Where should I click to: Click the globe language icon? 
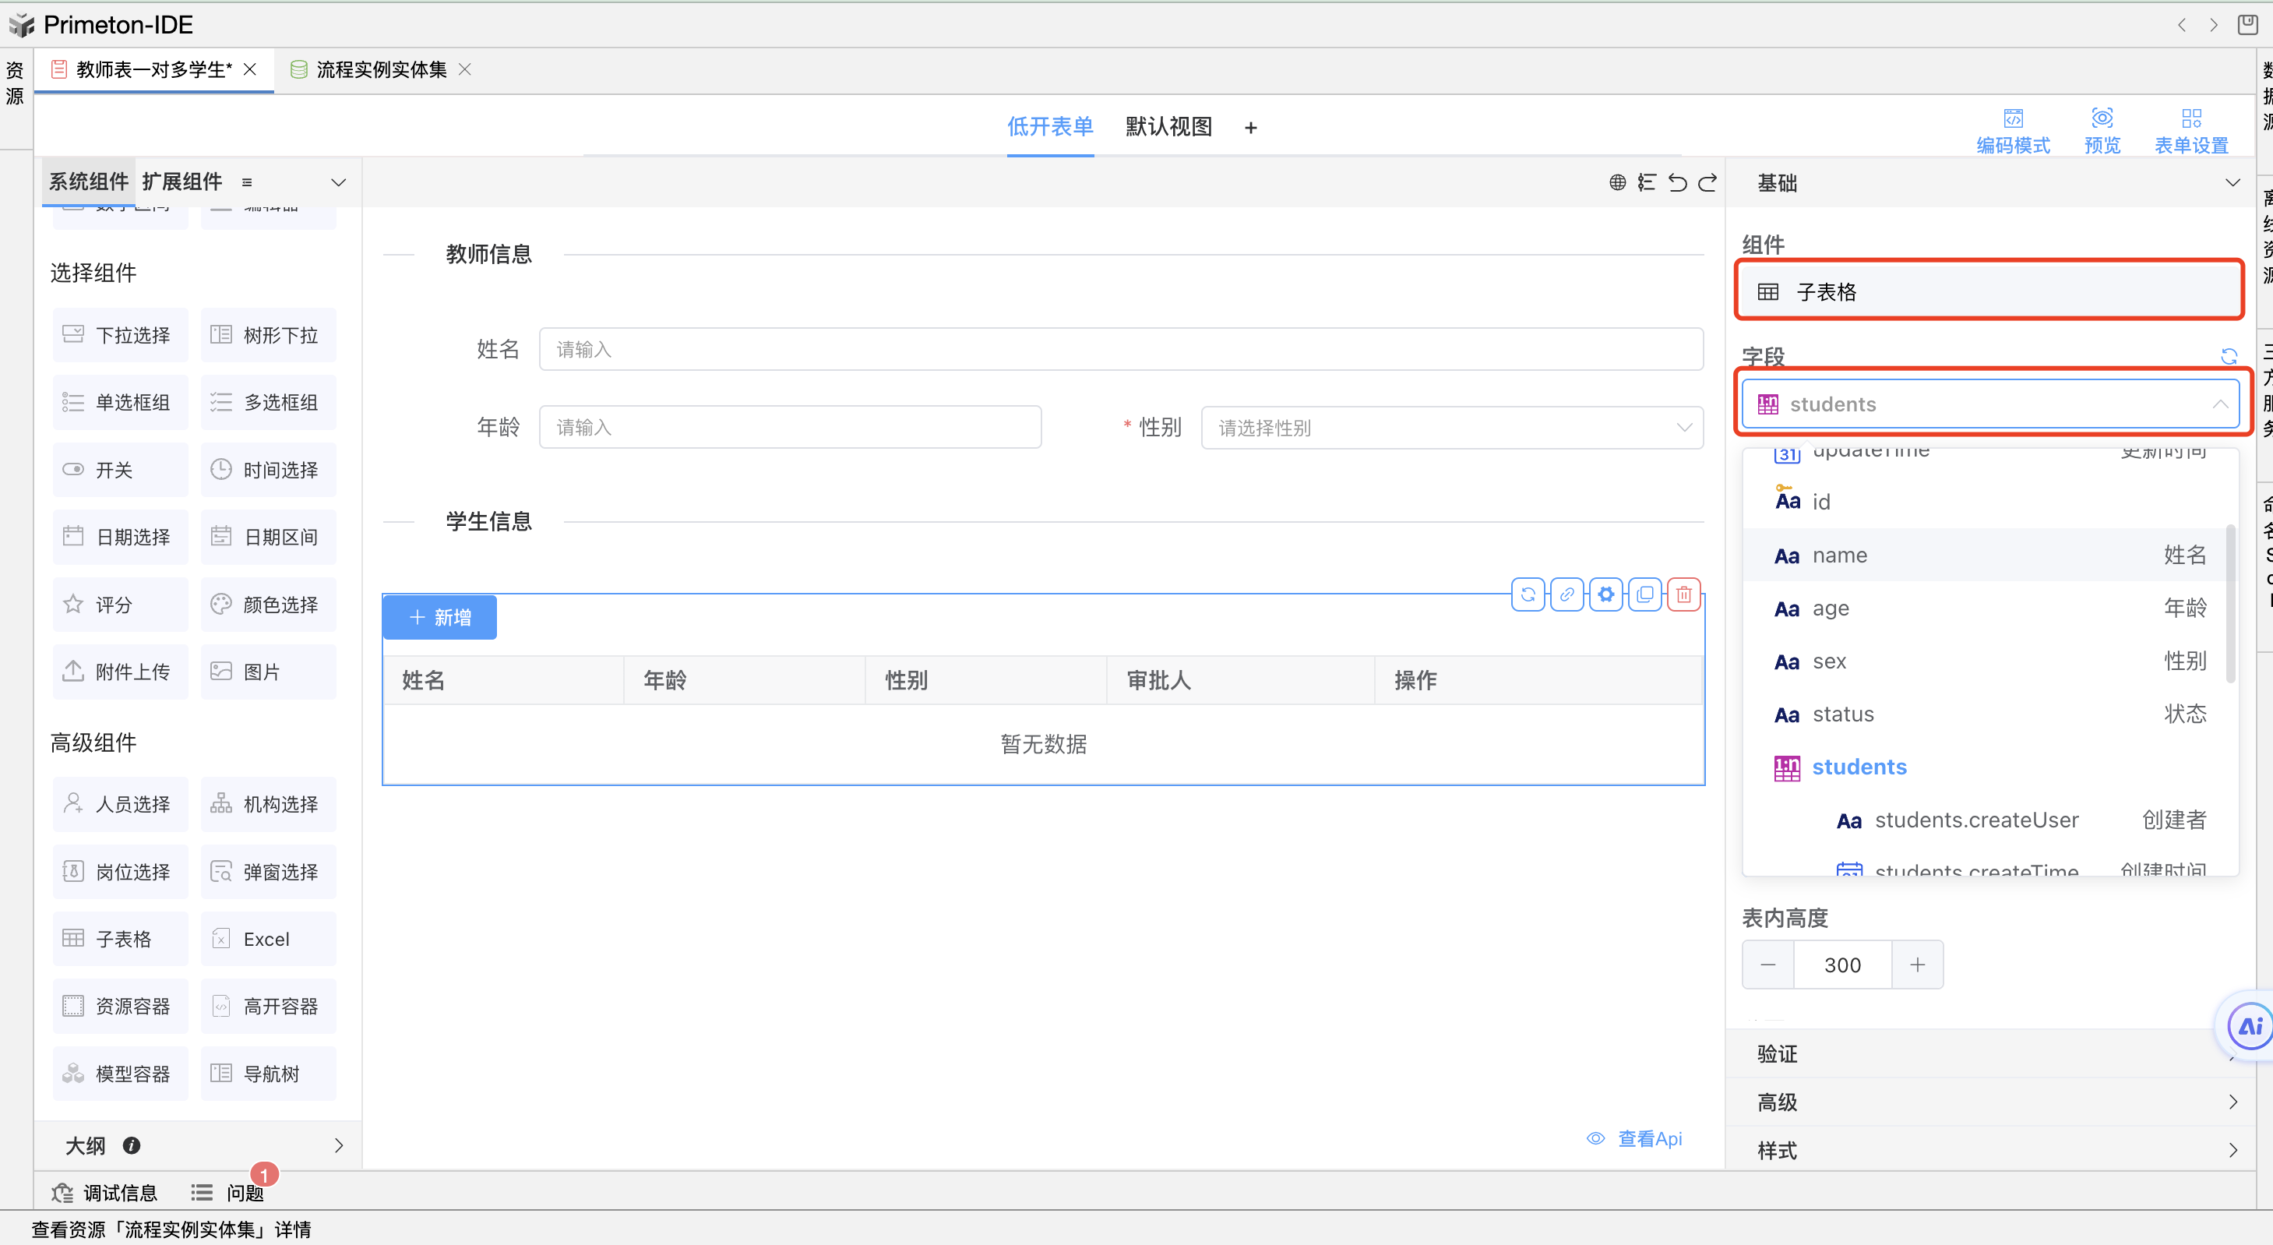[1616, 182]
